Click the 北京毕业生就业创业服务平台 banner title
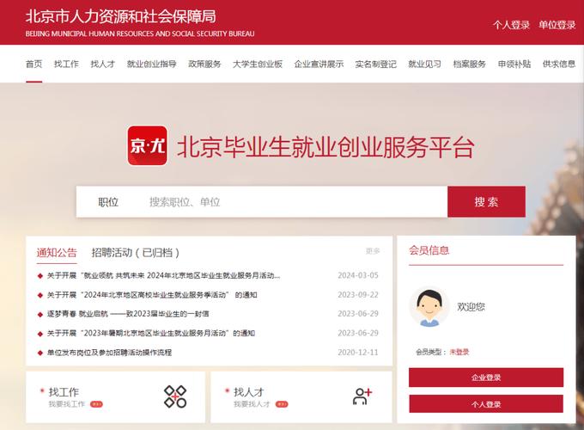This screenshot has height=430, width=584. [x=325, y=148]
